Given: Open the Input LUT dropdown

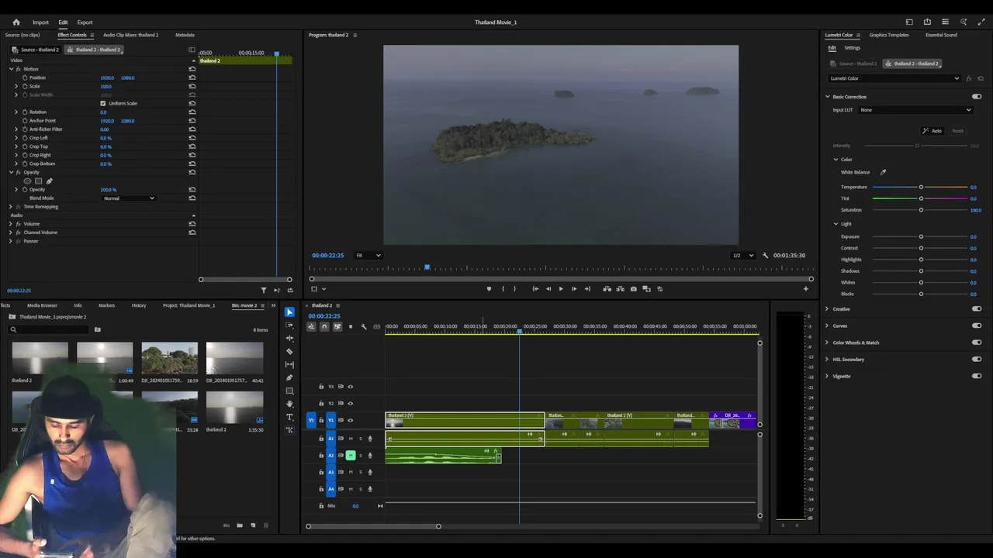Looking at the screenshot, I should [915, 110].
